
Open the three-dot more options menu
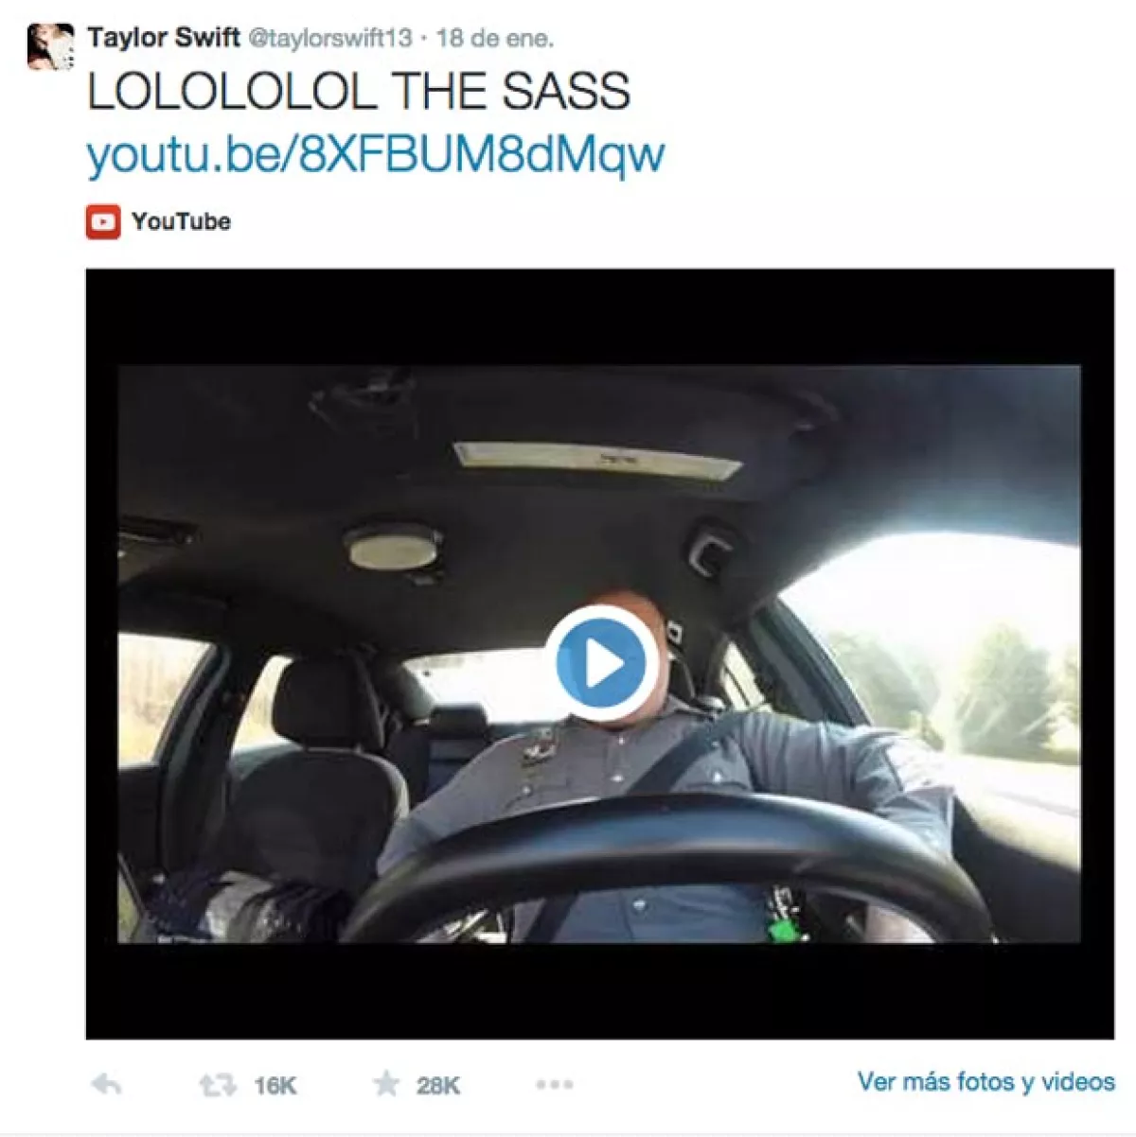coord(555,1085)
